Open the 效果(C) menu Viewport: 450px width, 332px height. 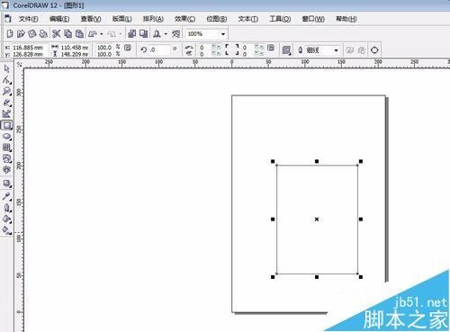184,19
